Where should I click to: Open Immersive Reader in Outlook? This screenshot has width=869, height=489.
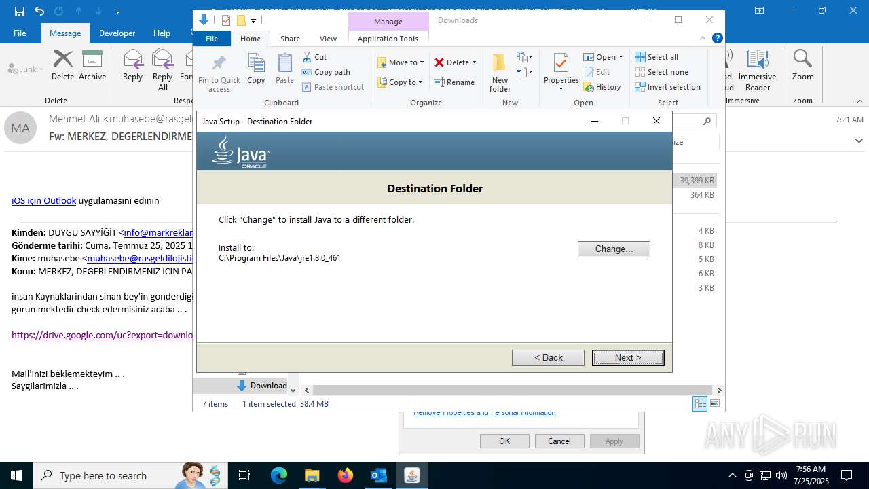pos(757,69)
